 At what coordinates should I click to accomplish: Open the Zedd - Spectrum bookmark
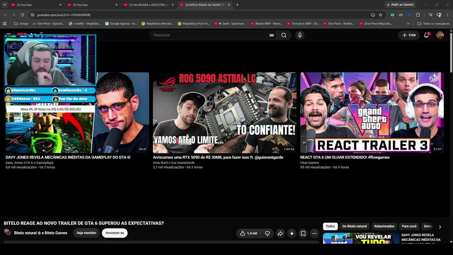click(230, 24)
